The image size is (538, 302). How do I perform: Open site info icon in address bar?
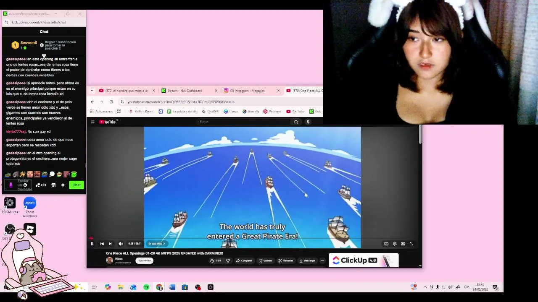pyautogui.click(x=122, y=102)
